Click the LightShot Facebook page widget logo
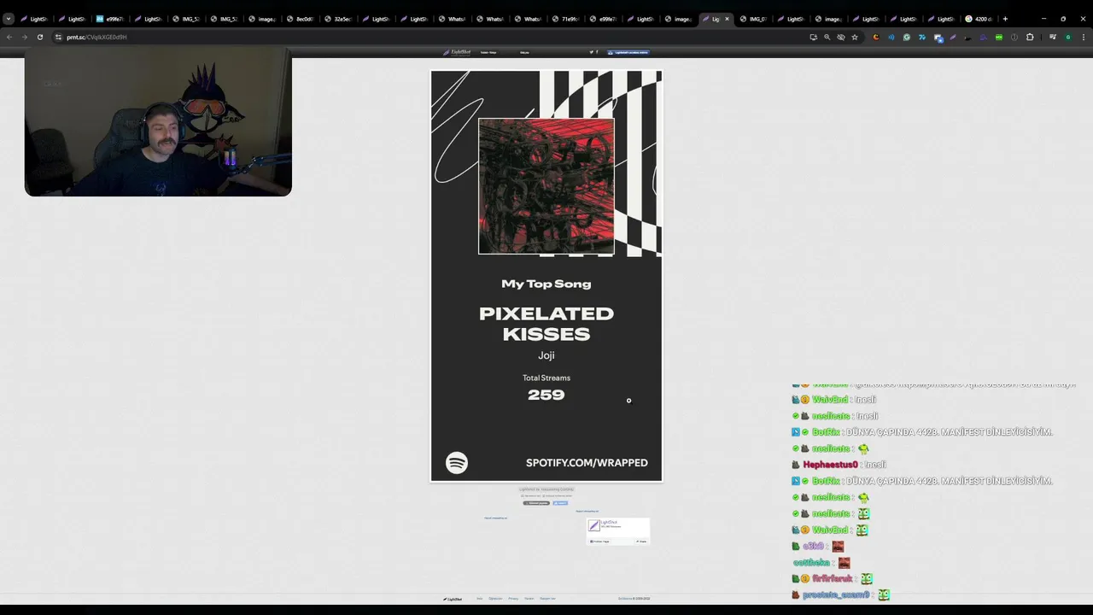1093x615 pixels. click(x=593, y=525)
